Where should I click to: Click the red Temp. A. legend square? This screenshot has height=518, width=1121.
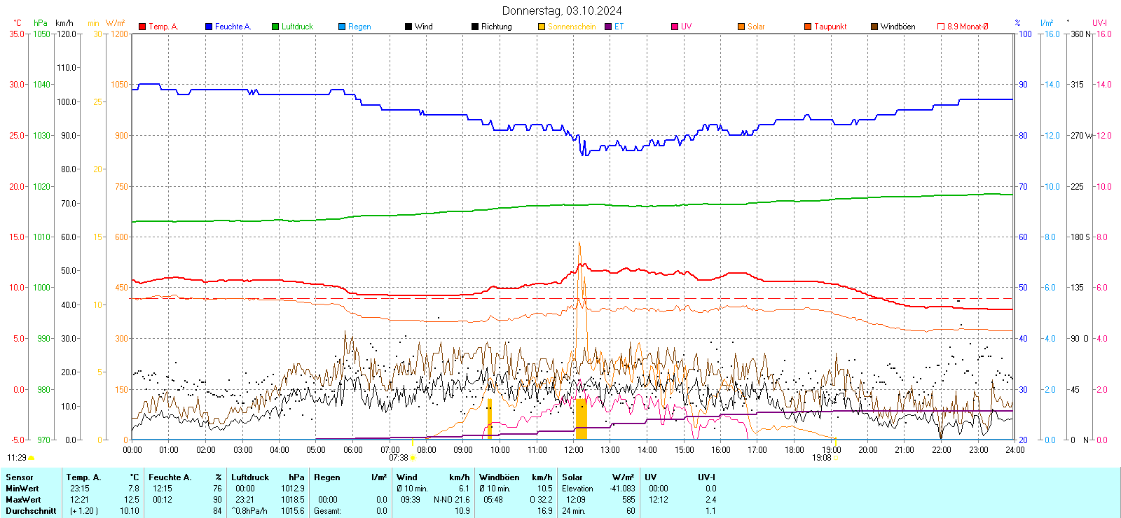click(x=142, y=27)
